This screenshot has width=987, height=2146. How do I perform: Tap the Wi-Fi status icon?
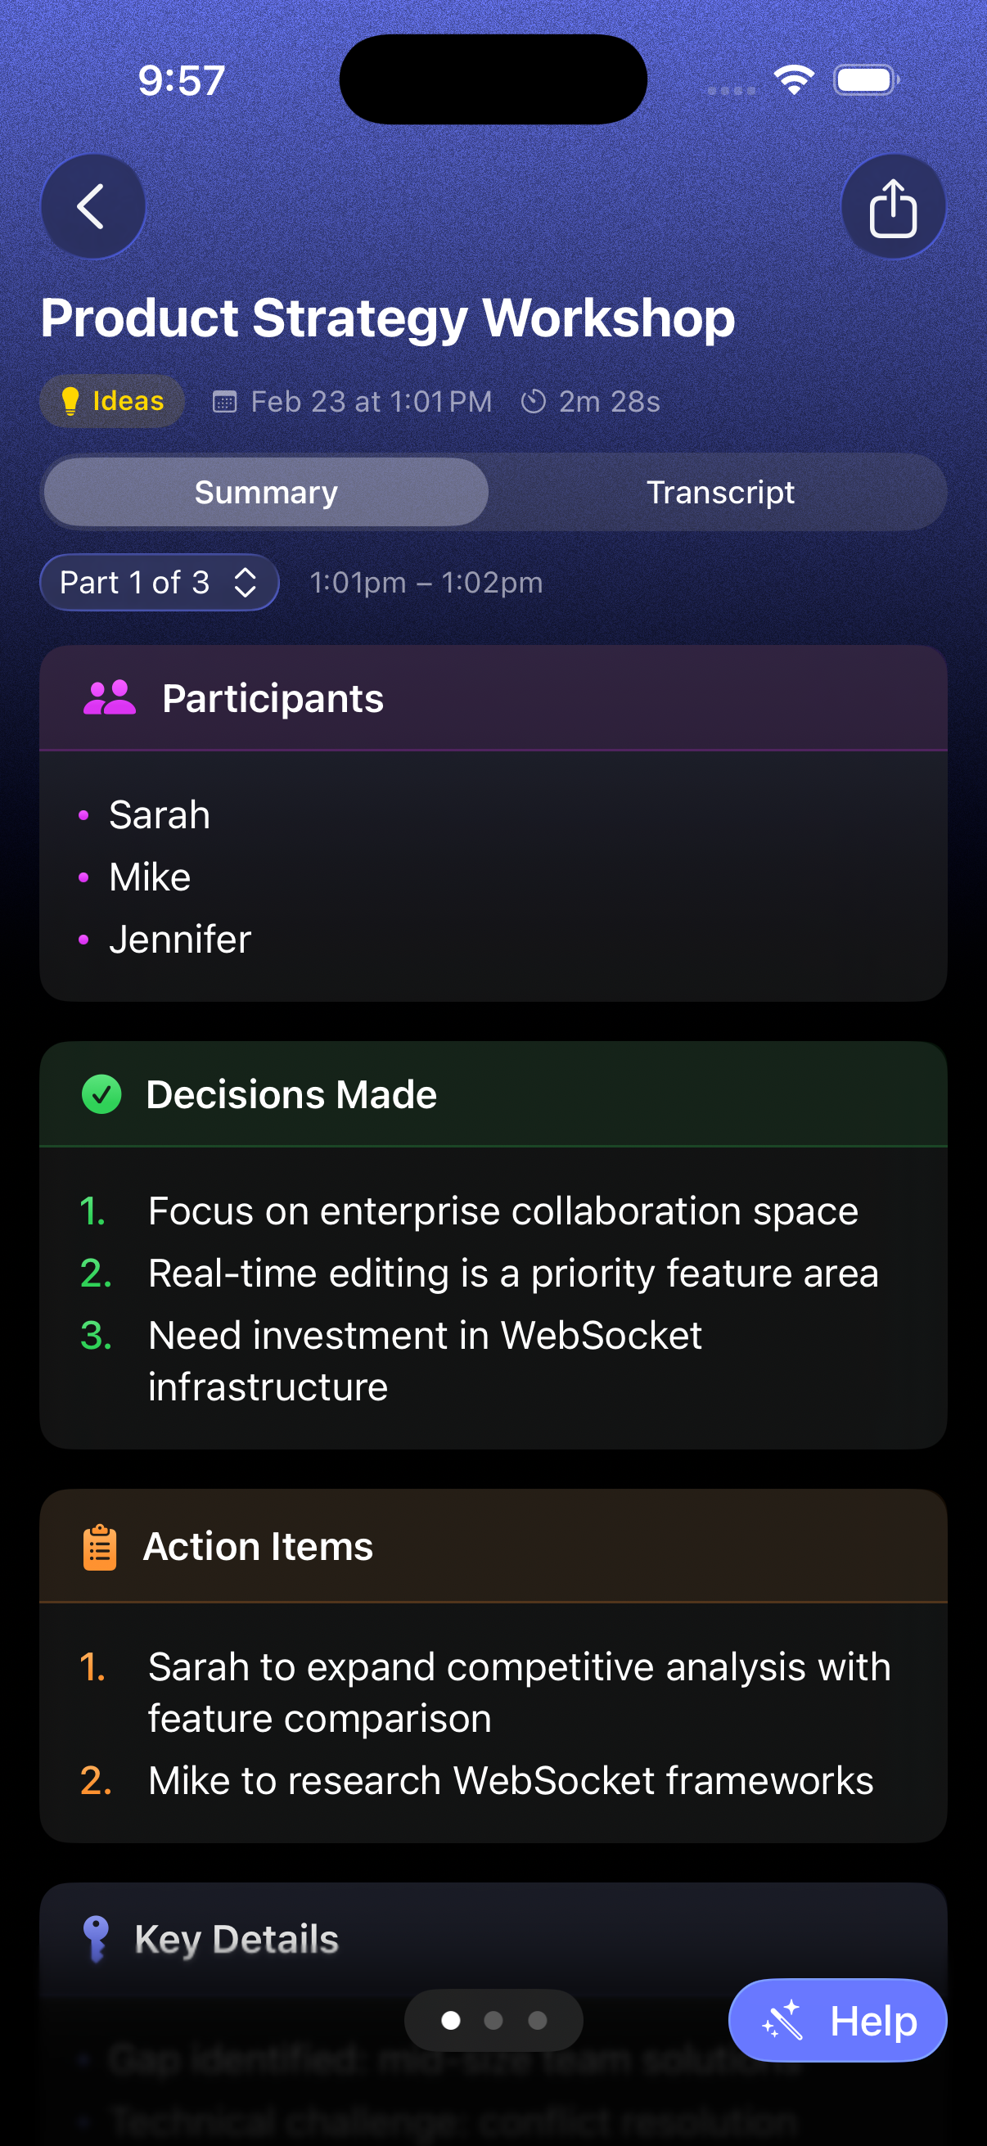(x=794, y=80)
